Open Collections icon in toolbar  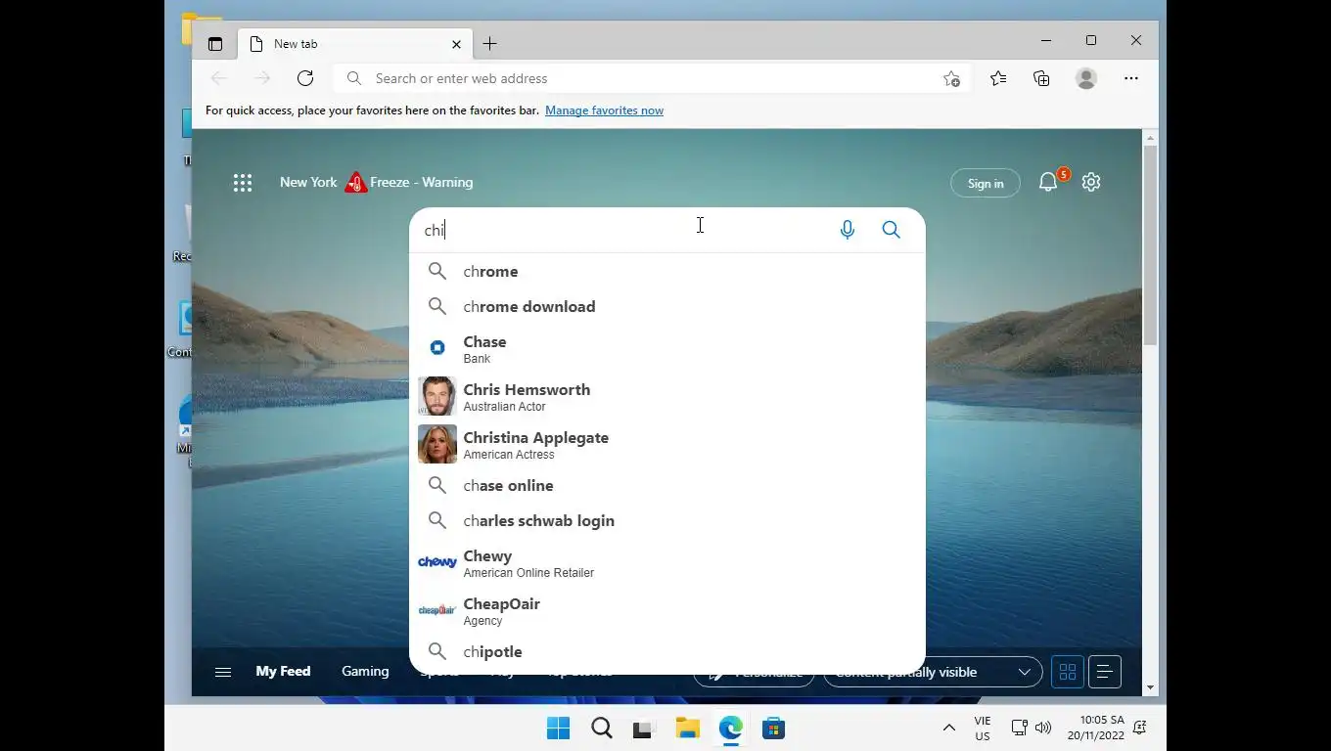click(x=1042, y=78)
